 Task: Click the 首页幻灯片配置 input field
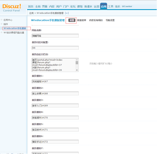point(55,48)
